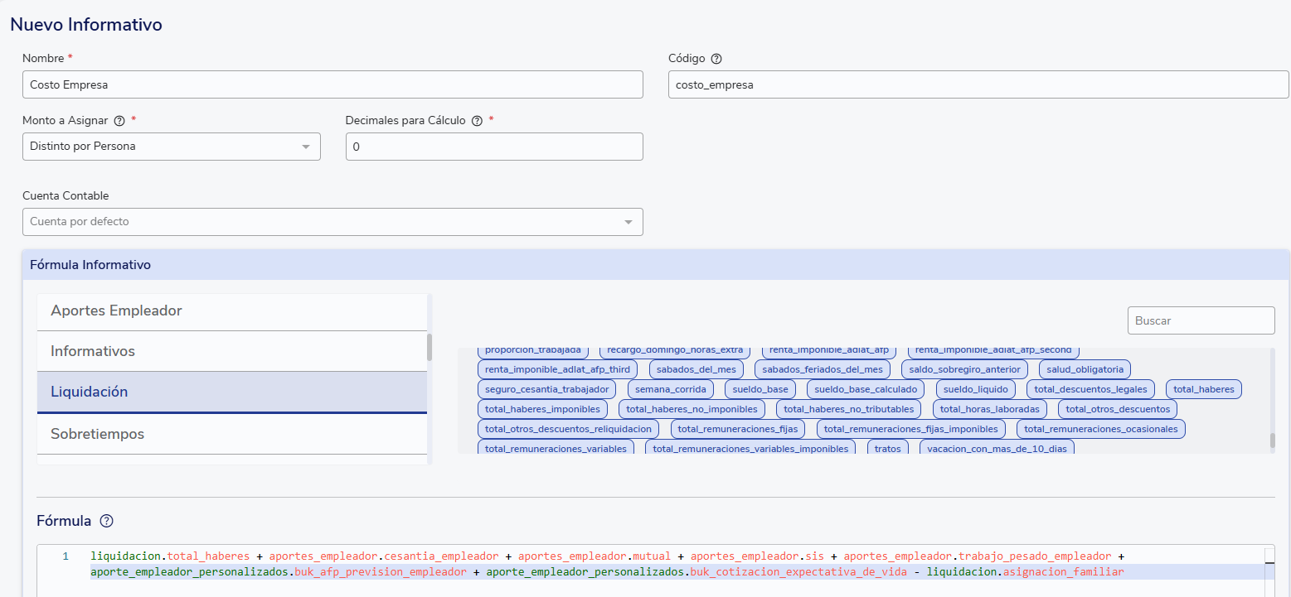This screenshot has height=597, width=1291.
Task: Insert the salud_obligatoria variable
Action: coord(1085,369)
